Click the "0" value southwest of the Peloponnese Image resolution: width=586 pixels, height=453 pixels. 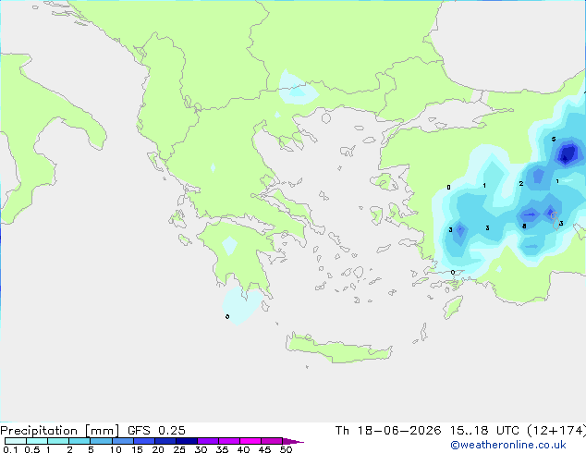(x=227, y=316)
